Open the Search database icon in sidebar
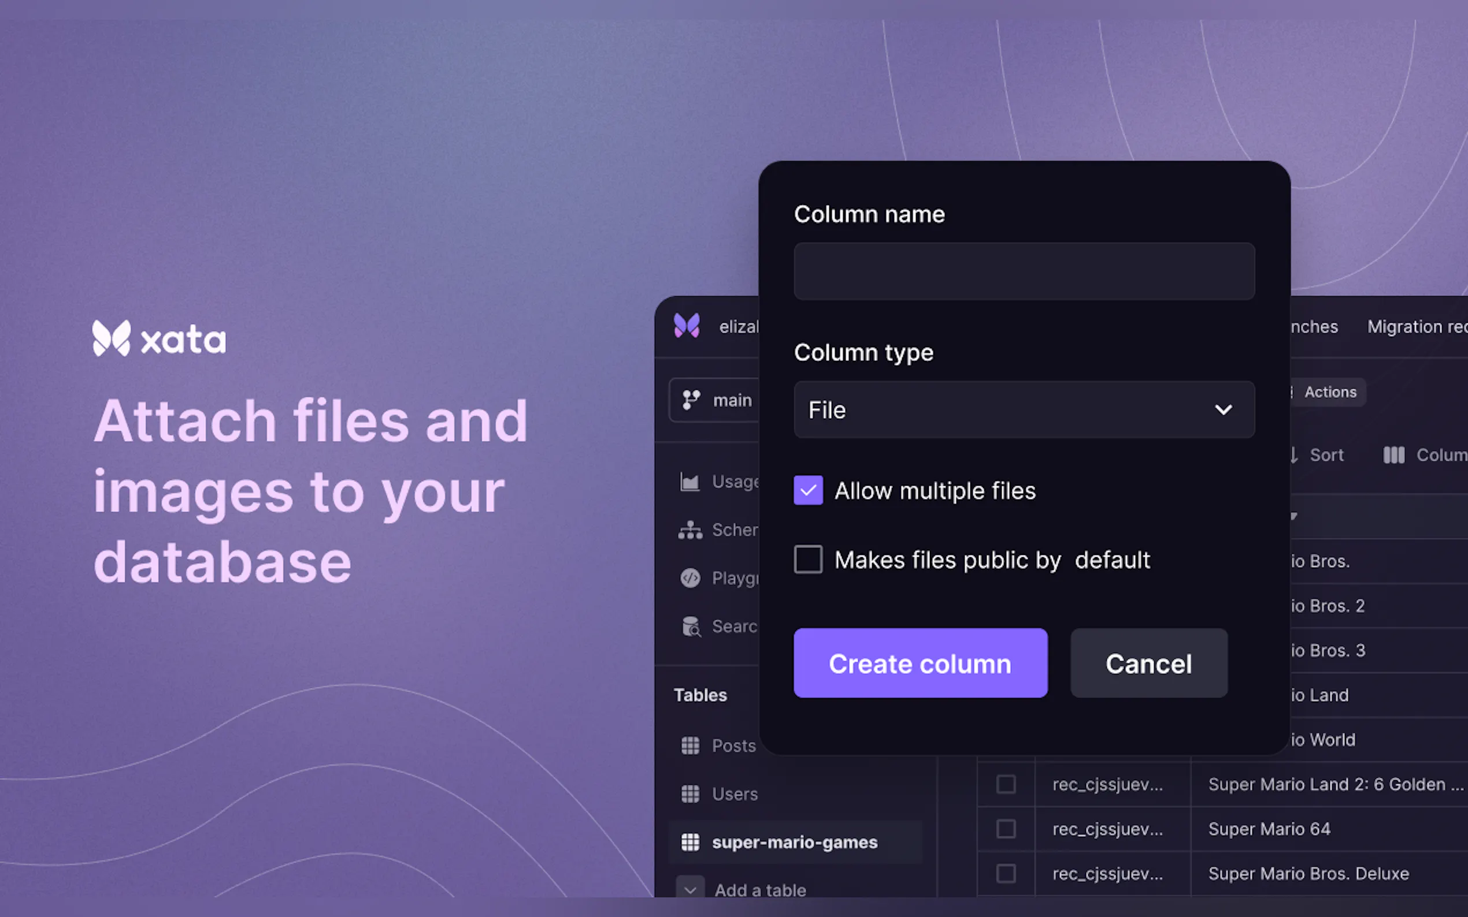This screenshot has height=917, width=1468. [x=691, y=627]
